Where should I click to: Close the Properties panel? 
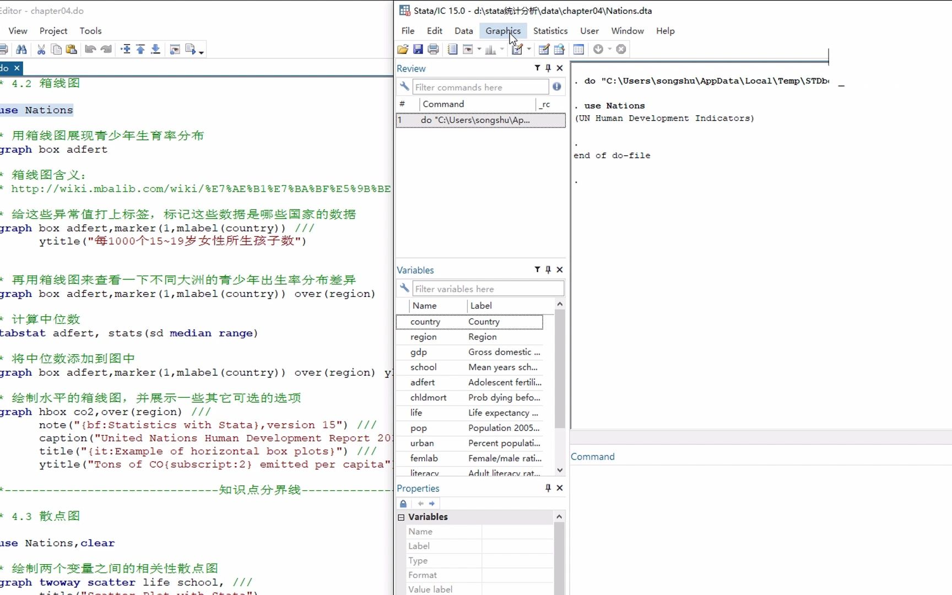560,488
